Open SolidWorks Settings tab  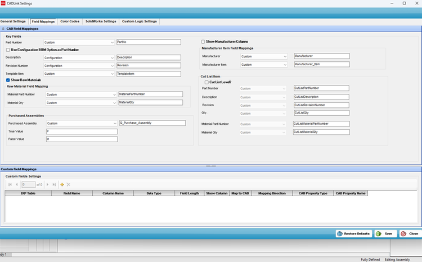coord(101,21)
